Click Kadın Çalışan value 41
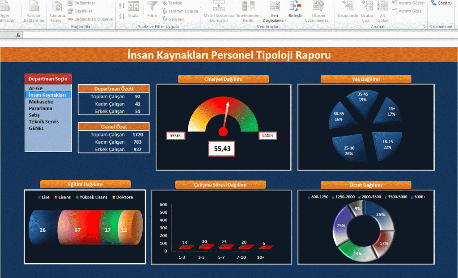The height and width of the screenshot is (278, 458). pyautogui.click(x=138, y=104)
